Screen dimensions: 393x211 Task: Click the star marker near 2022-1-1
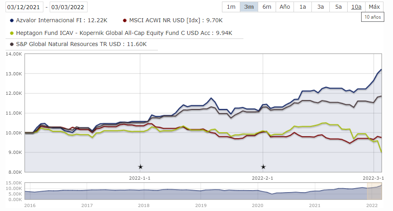pyautogui.click(x=140, y=167)
